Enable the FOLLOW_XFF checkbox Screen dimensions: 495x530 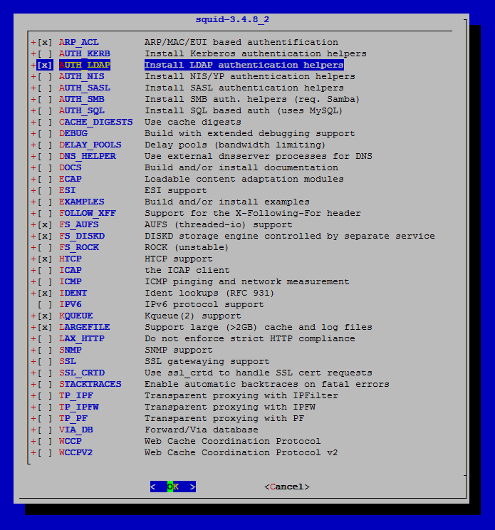(x=45, y=213)
